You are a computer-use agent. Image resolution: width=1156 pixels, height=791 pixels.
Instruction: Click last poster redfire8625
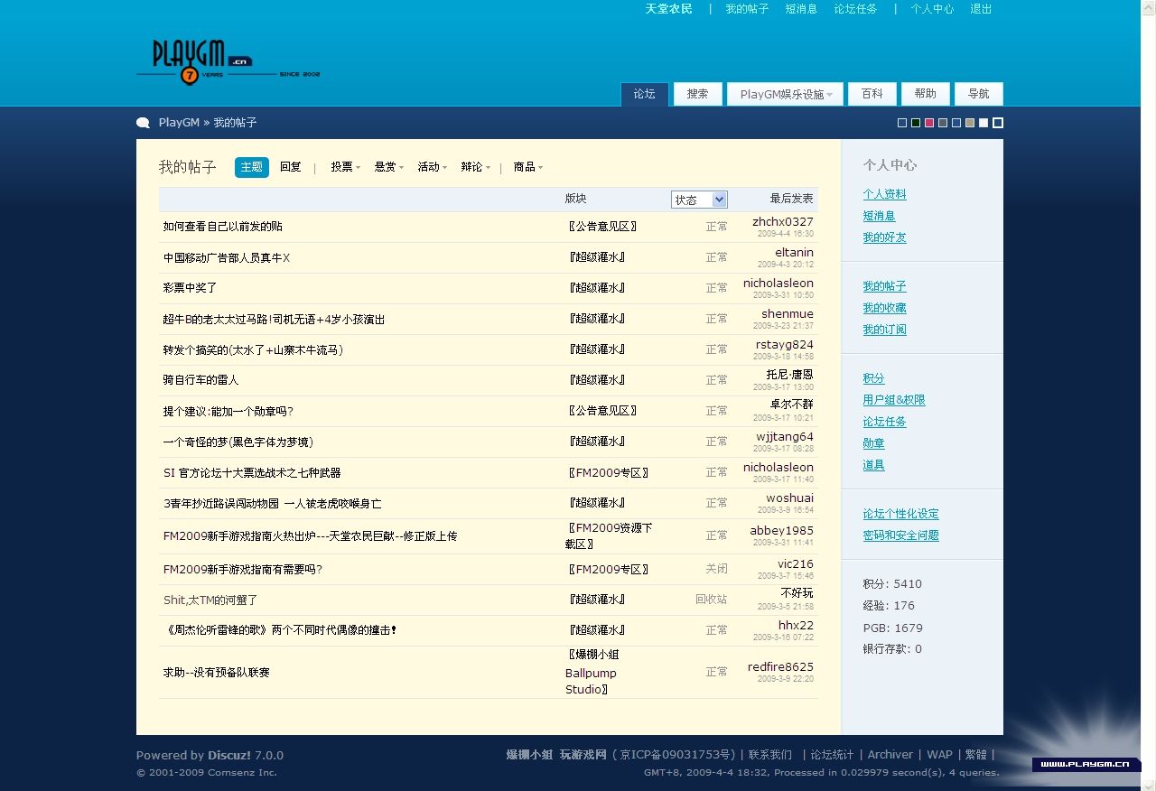coord(780,666)
